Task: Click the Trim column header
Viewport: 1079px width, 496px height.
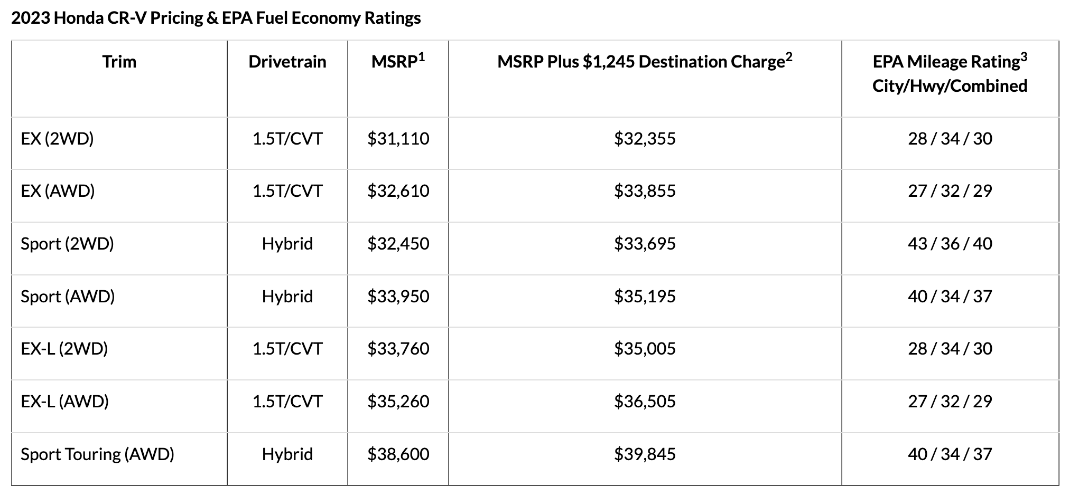Action: tap(119, 62)
